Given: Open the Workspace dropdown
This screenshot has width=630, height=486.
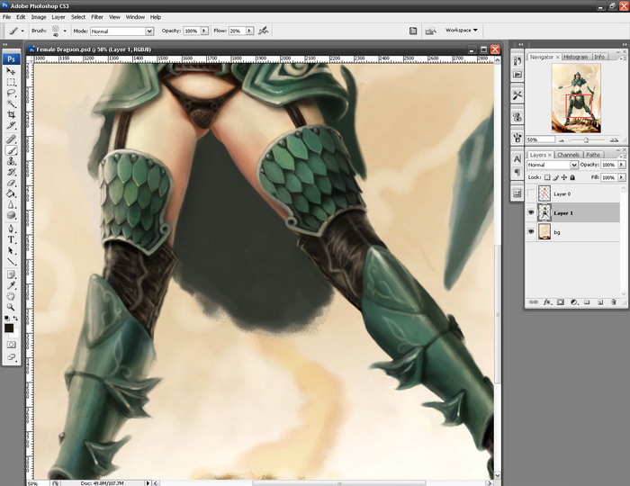Looking at the screenshot, I should (x=461, y=30).
